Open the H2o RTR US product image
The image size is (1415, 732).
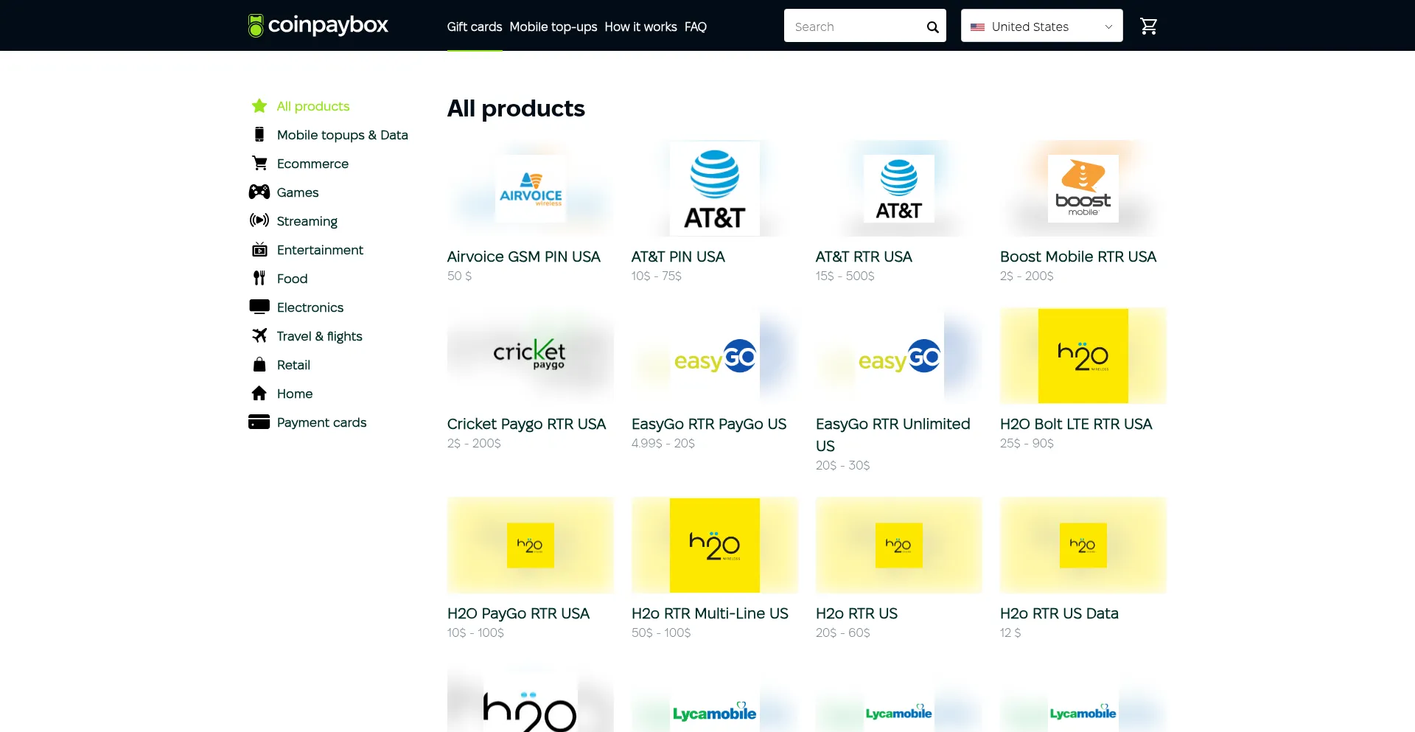[899, 545]
